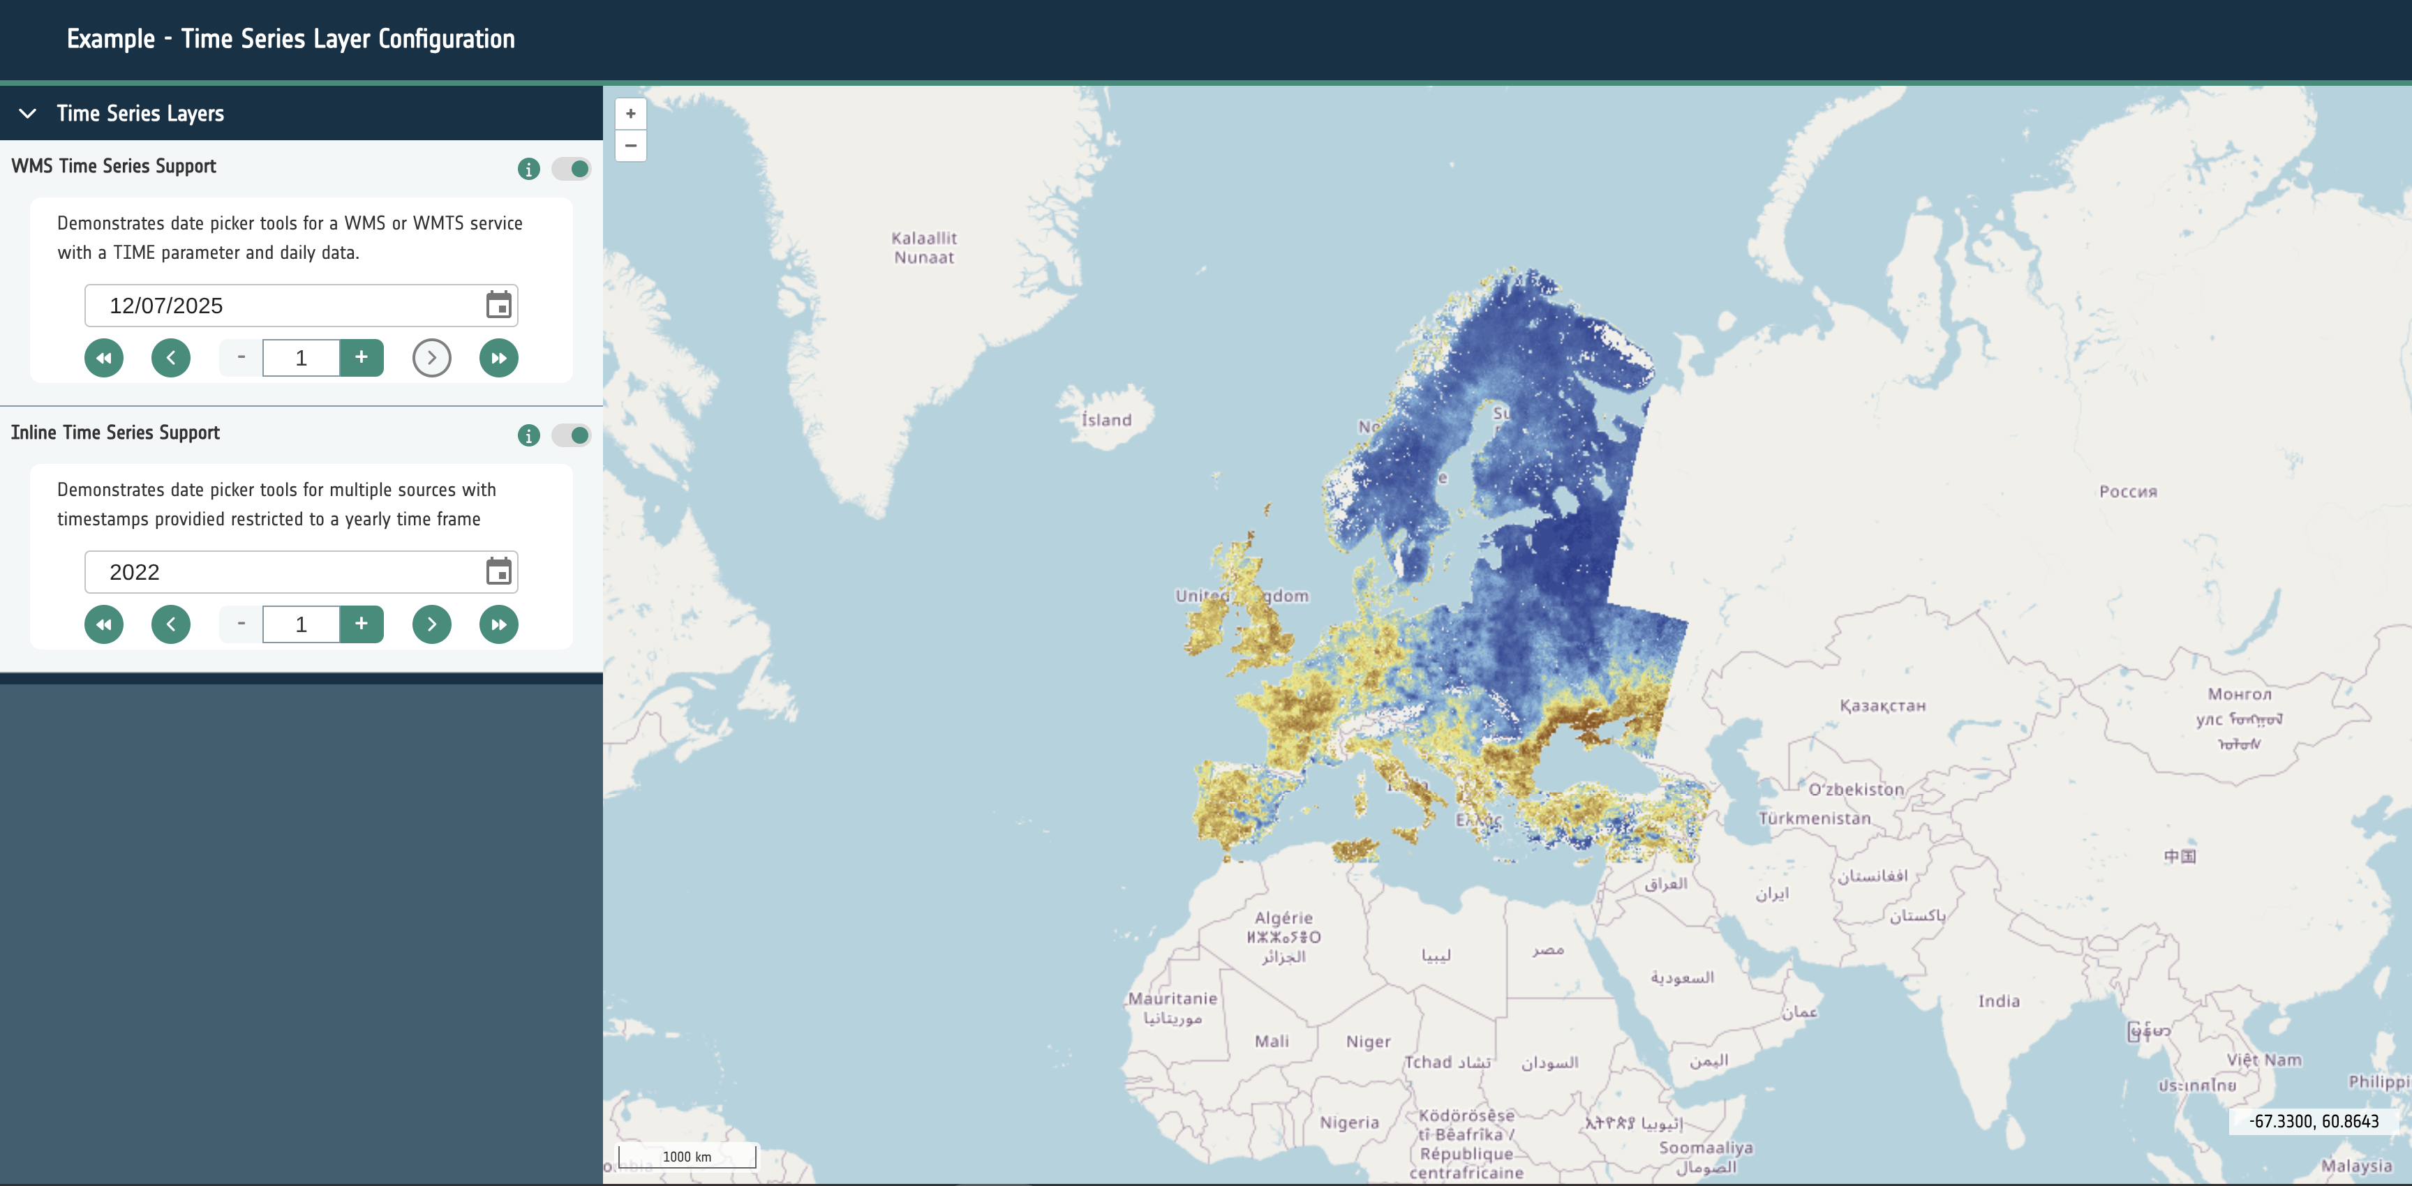Jump to last date in WMS series
This screenshot has height=1186, width=2412.
tap(498, 358)
